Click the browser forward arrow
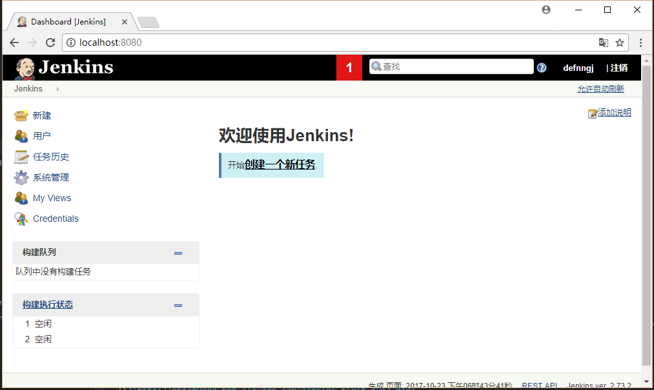654x390 pixels. 32,43
